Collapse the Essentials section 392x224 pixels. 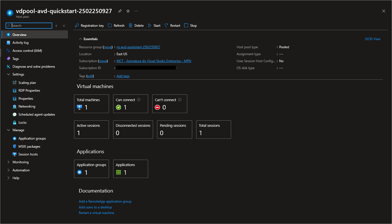tap(81, 39)
